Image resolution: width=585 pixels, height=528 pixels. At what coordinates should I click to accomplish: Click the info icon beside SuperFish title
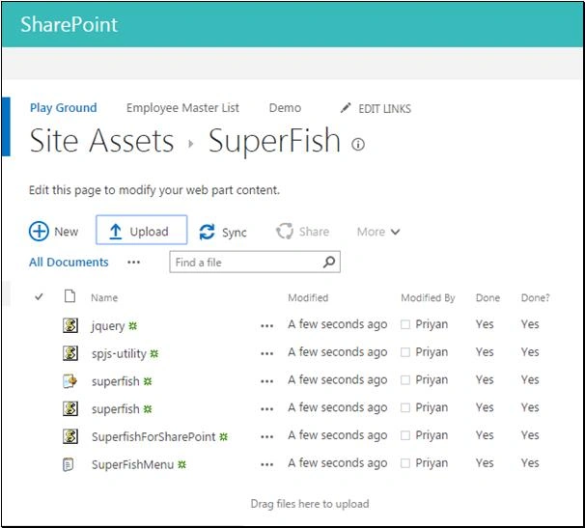358,144
